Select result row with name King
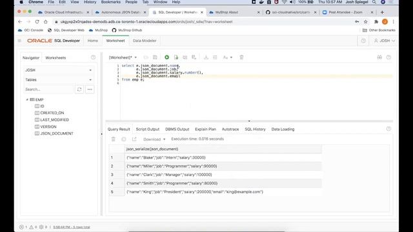Viewport: 413px width, 232px height. point(215,192)
